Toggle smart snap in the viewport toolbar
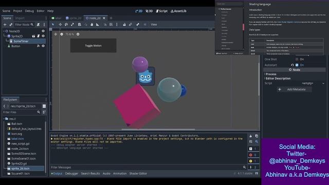Screen dimensions: 329x185 point(105,25)
